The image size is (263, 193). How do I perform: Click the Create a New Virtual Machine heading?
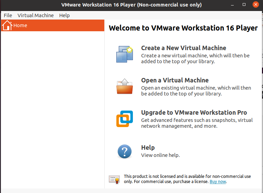click(x=184, y=48)
